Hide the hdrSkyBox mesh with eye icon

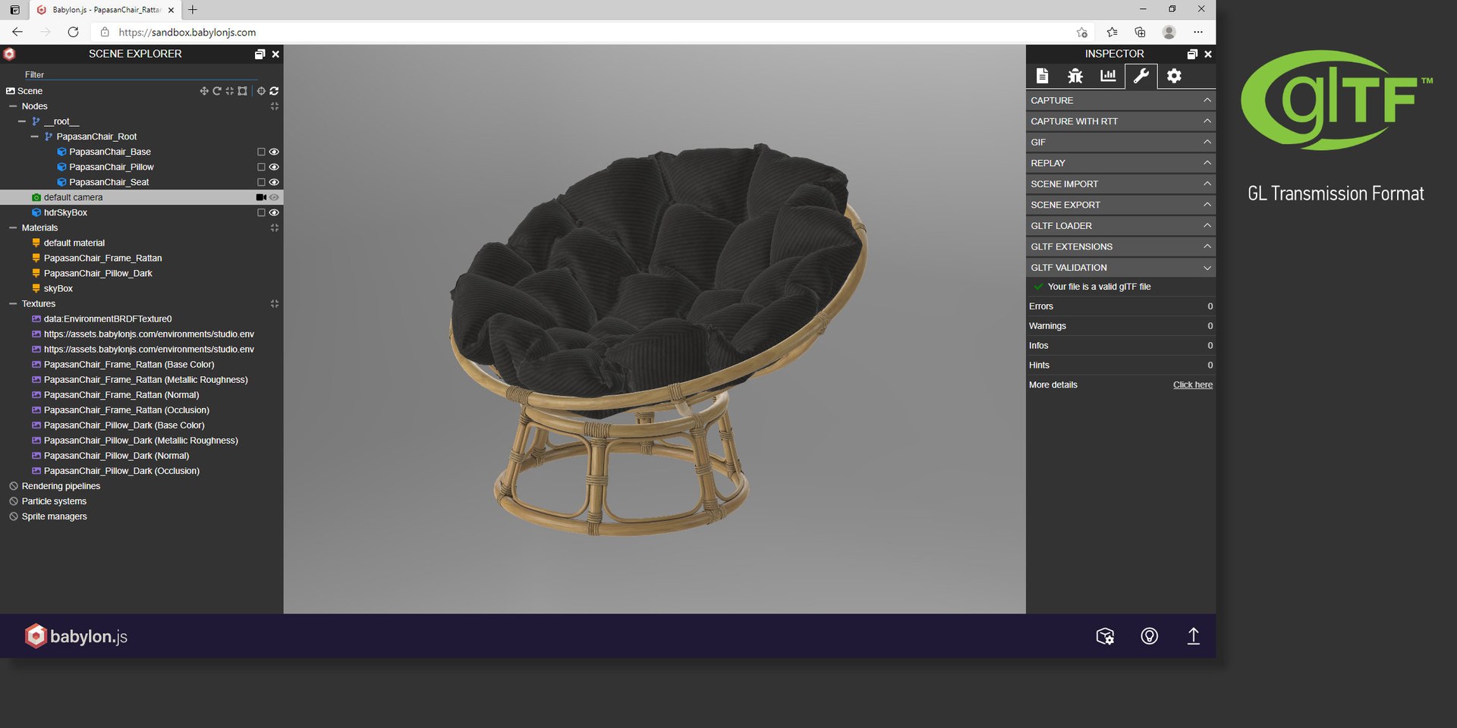[274, 212]
